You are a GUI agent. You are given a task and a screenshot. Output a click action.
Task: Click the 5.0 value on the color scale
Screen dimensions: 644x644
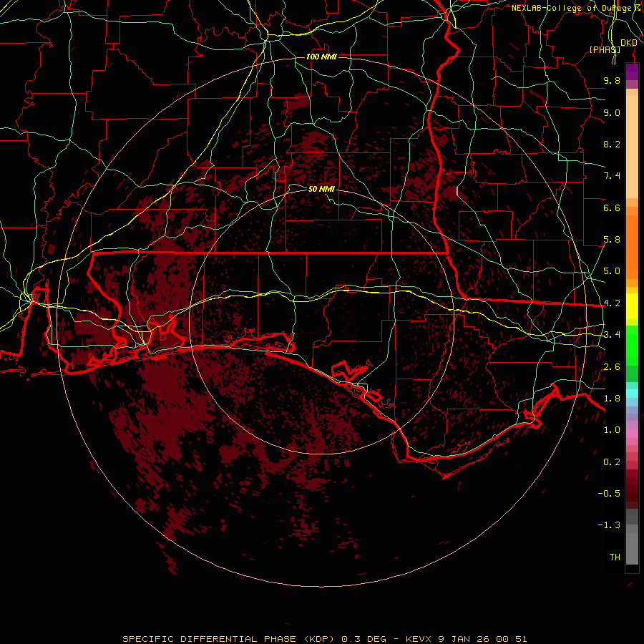[x=612, y=271]
